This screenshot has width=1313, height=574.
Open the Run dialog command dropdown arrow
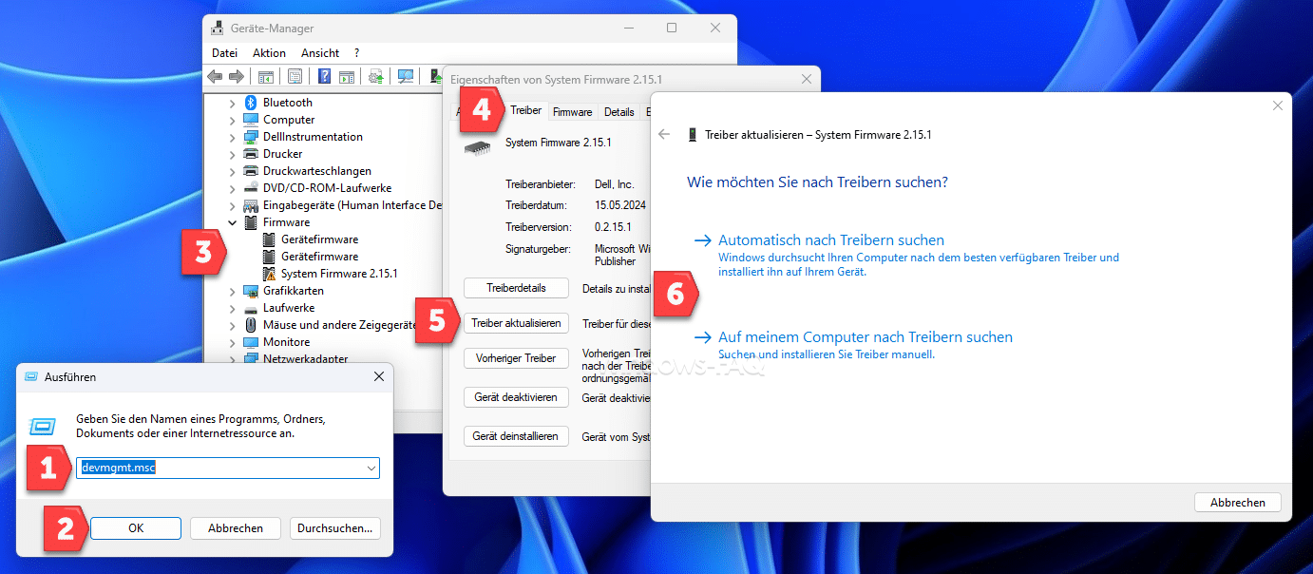pyautogui.click(x=371, y=469)
